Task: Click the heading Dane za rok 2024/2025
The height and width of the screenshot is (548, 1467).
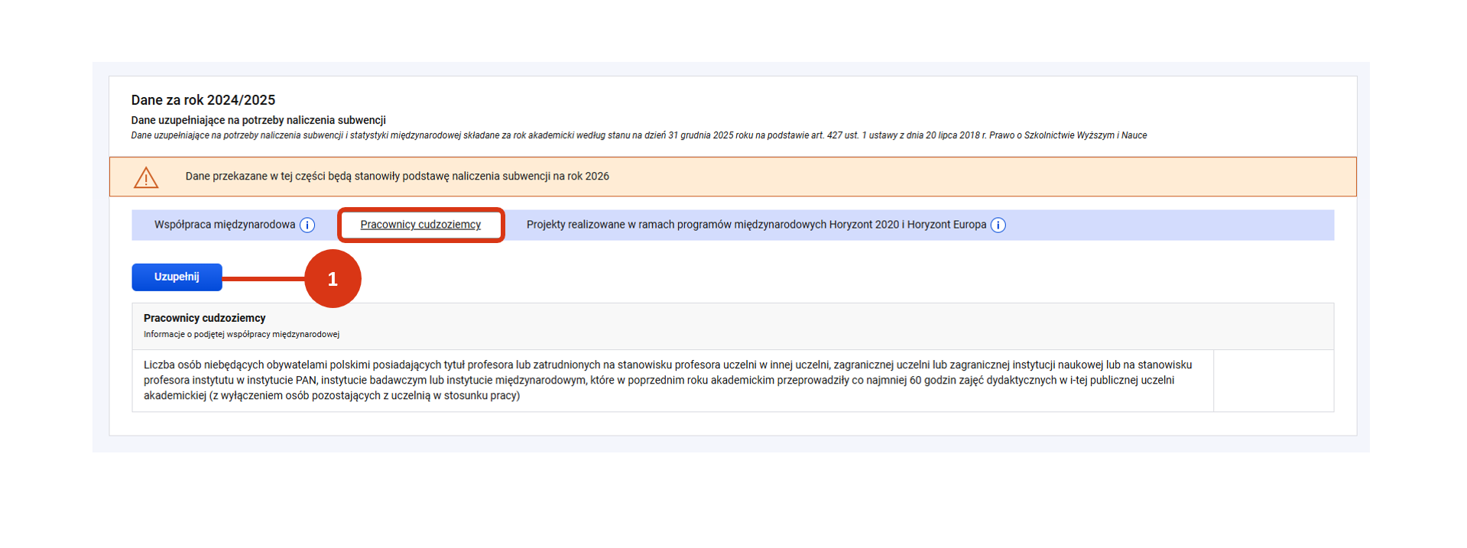Action: [203, 100]
